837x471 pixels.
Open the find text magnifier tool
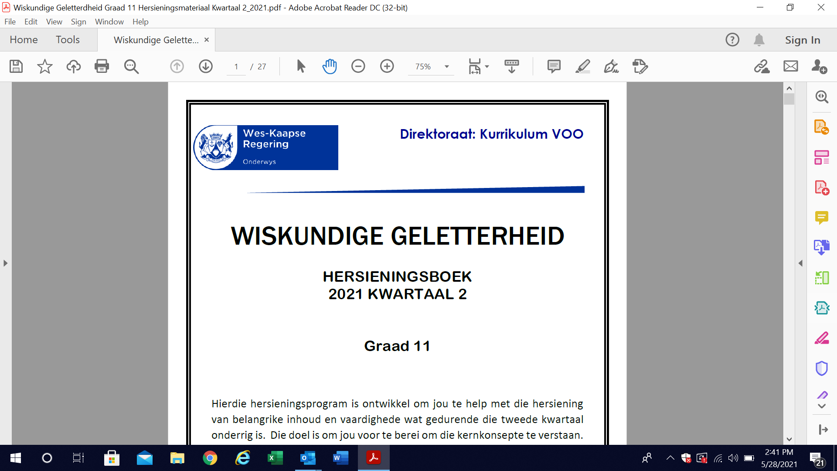pyautogui.click(x=131, y=66)
